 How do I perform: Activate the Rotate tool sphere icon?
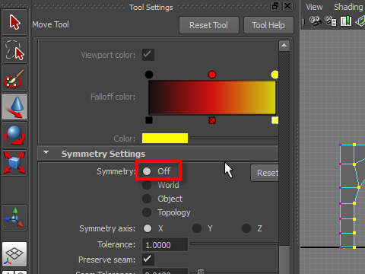point(14,135)
